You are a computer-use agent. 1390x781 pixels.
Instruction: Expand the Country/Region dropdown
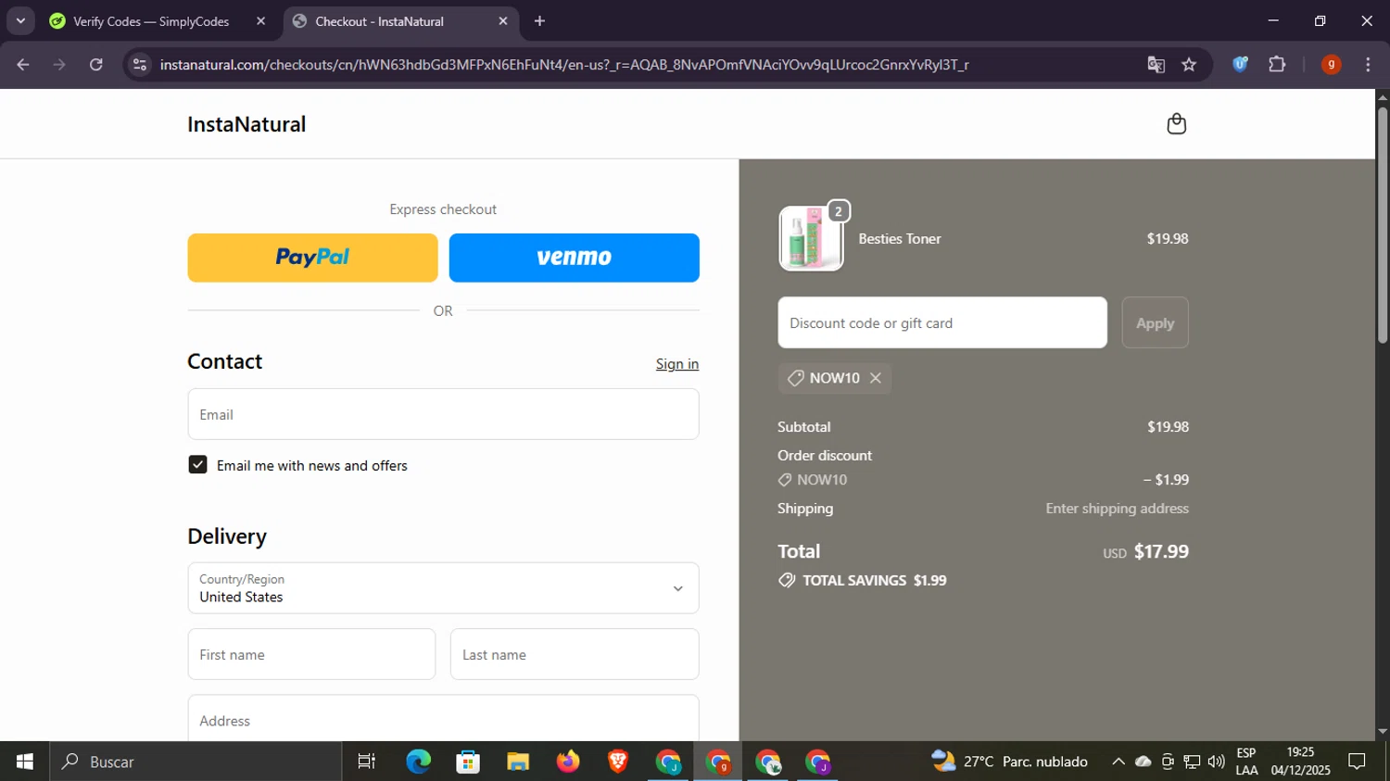(443, 587)
